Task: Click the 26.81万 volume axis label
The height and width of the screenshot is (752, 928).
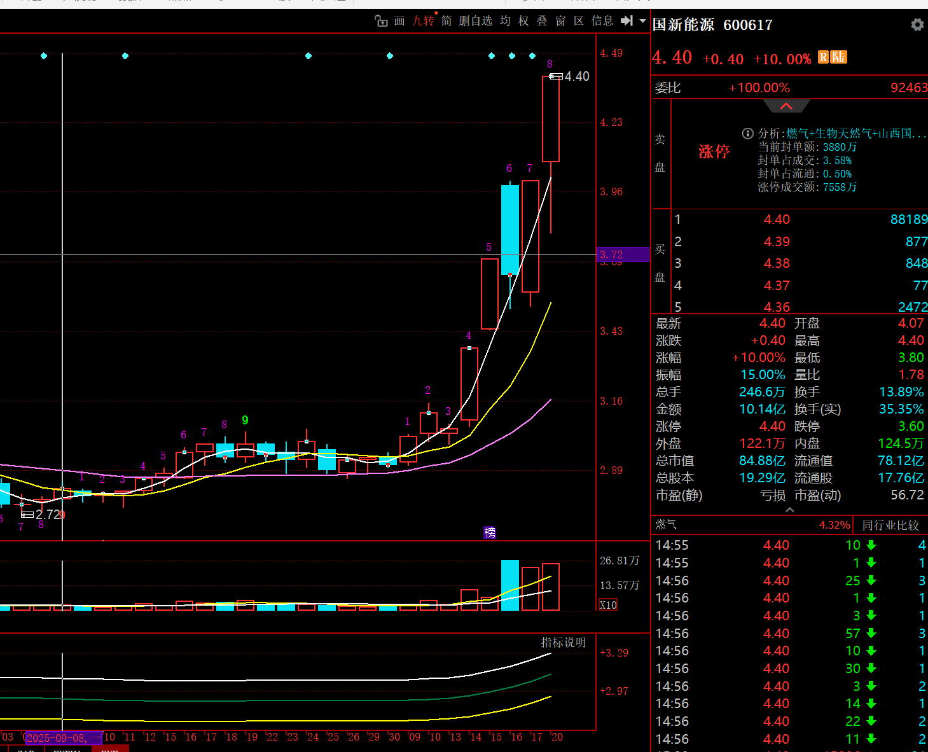Action: pos(619,561)
